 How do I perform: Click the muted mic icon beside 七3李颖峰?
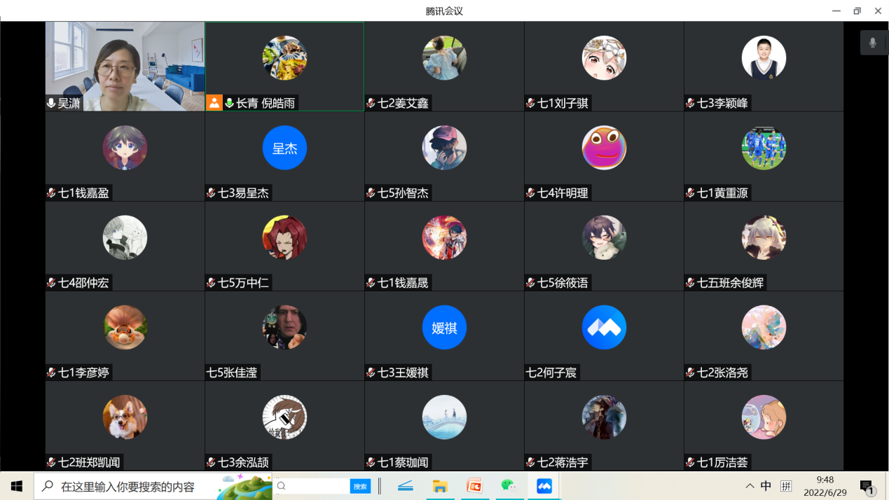pos(691,103)
